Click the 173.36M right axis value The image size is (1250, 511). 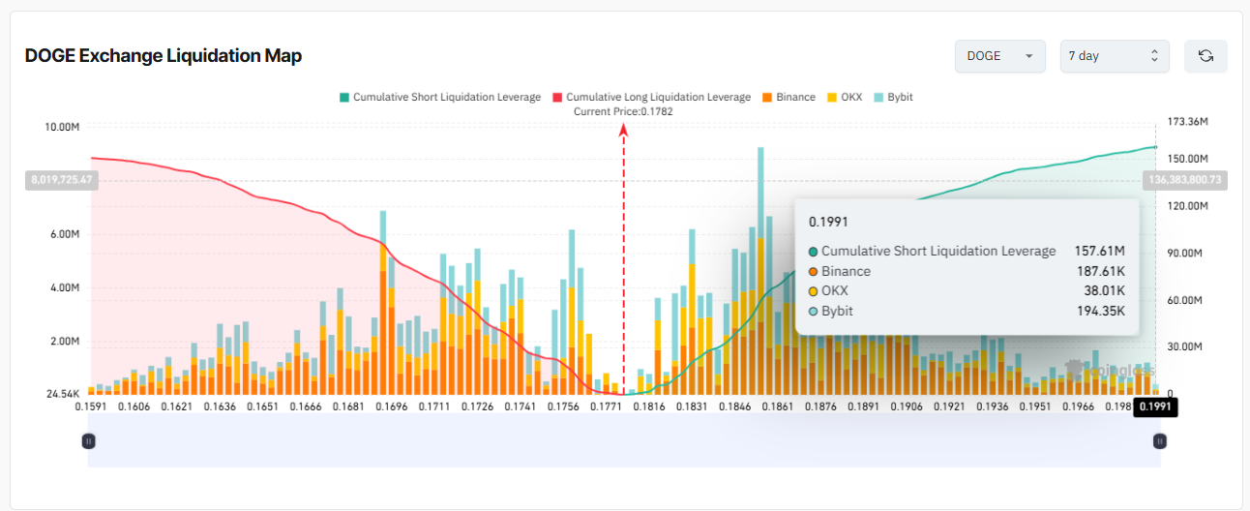(x=1188, y=122)
